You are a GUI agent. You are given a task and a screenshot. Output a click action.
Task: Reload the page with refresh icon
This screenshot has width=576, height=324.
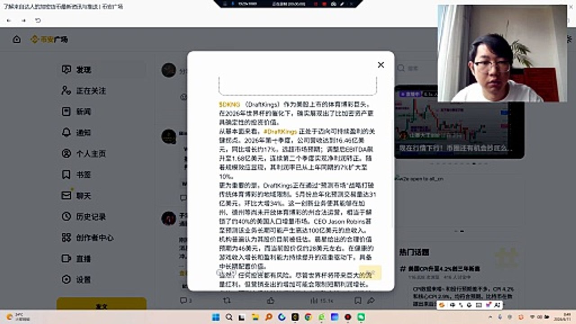coord(38,21)
